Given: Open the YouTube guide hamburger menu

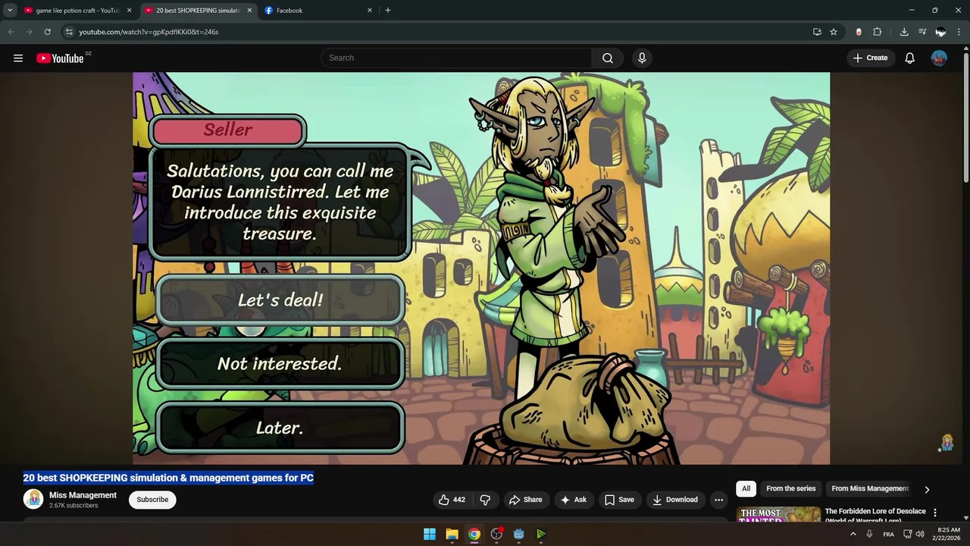Looking at the screenshot, I should pos(18,58).
